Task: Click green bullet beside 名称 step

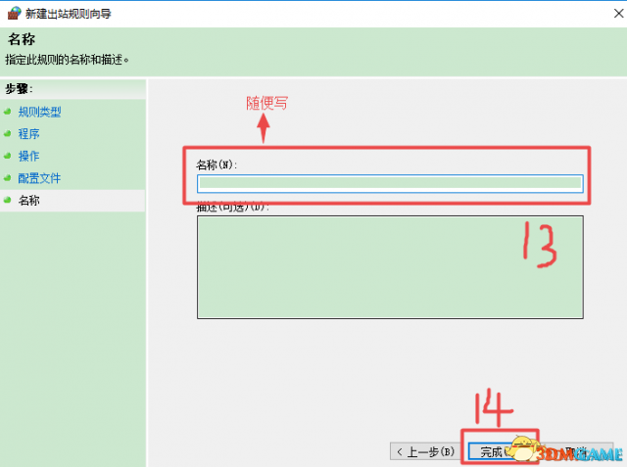Action: [x=7, y=200]
